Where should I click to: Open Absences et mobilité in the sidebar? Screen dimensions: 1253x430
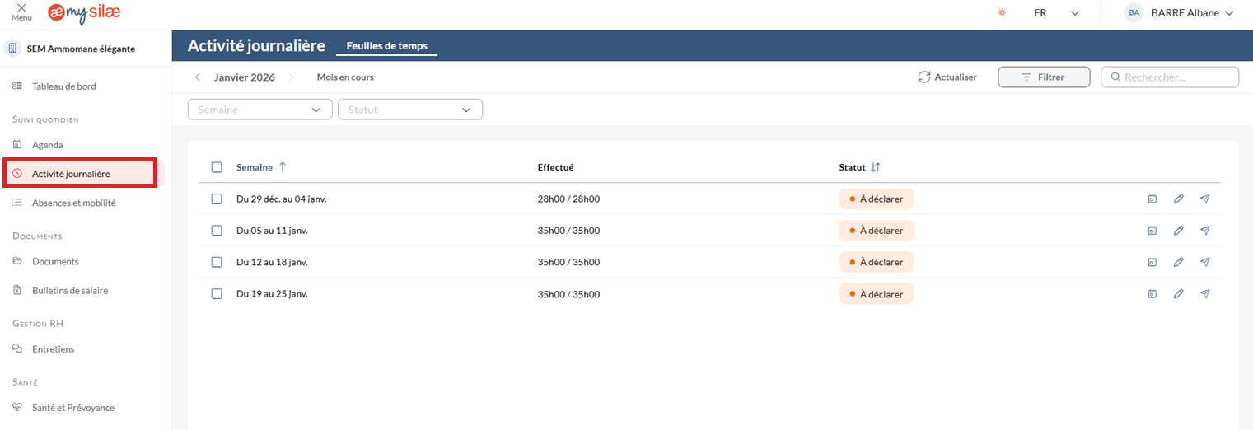coord(73,203)
